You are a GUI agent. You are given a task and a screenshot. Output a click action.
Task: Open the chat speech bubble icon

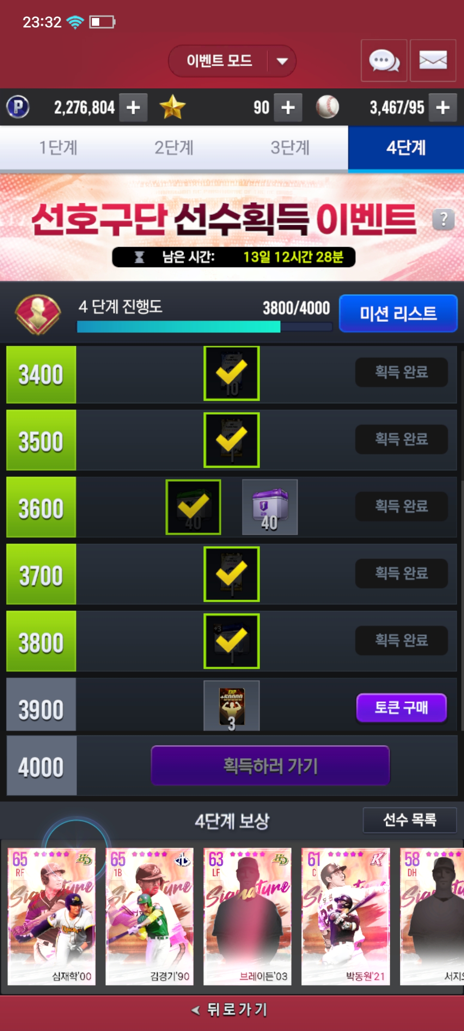click(x=384, y=61)
